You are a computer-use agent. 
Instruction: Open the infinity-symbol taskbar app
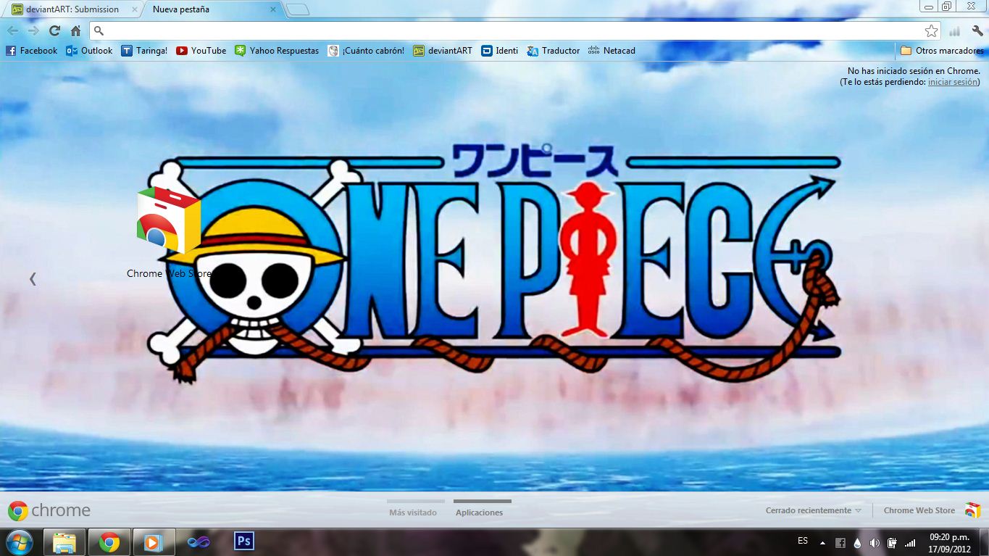199,542
